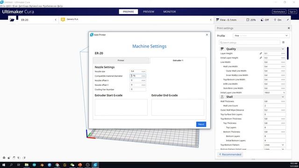Image resolution: width=299 pixels, height=168 pixels.
Task: Open the File menu
Action: (x=3, y=6)
